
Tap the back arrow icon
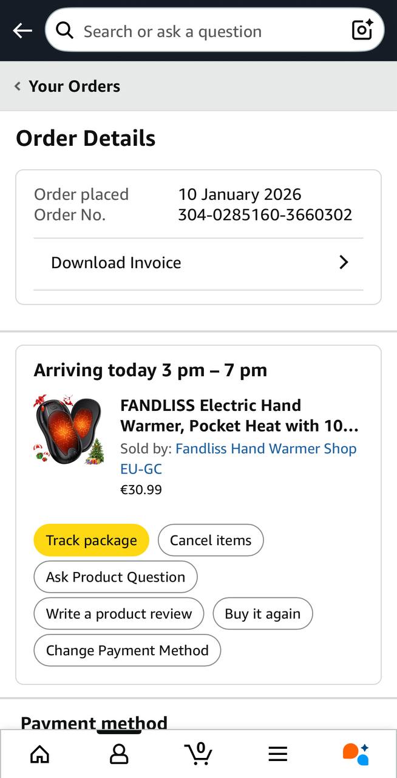click(x=22, y=30)
